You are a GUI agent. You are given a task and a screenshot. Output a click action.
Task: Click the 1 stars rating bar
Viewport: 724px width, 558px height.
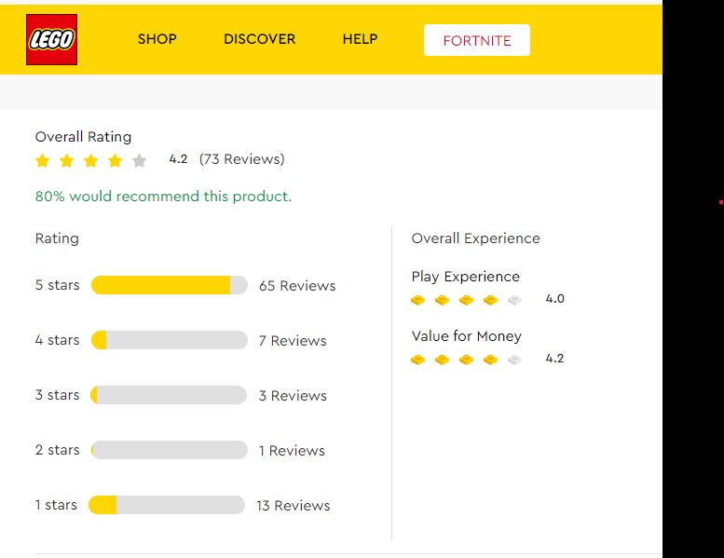click(x=167, y=505)
